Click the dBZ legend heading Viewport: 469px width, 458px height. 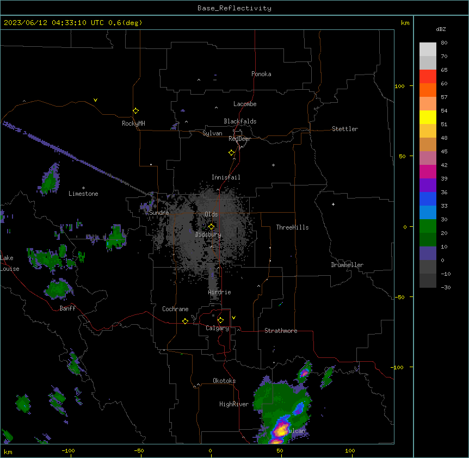(441, 29)
